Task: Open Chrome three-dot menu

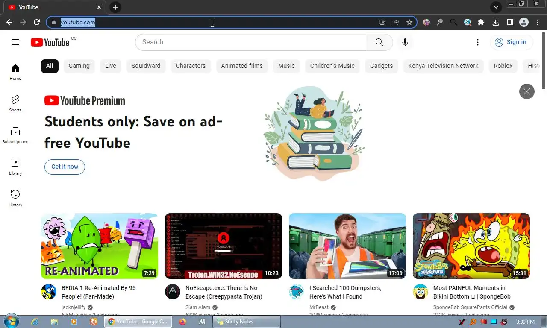Action: 538,22
